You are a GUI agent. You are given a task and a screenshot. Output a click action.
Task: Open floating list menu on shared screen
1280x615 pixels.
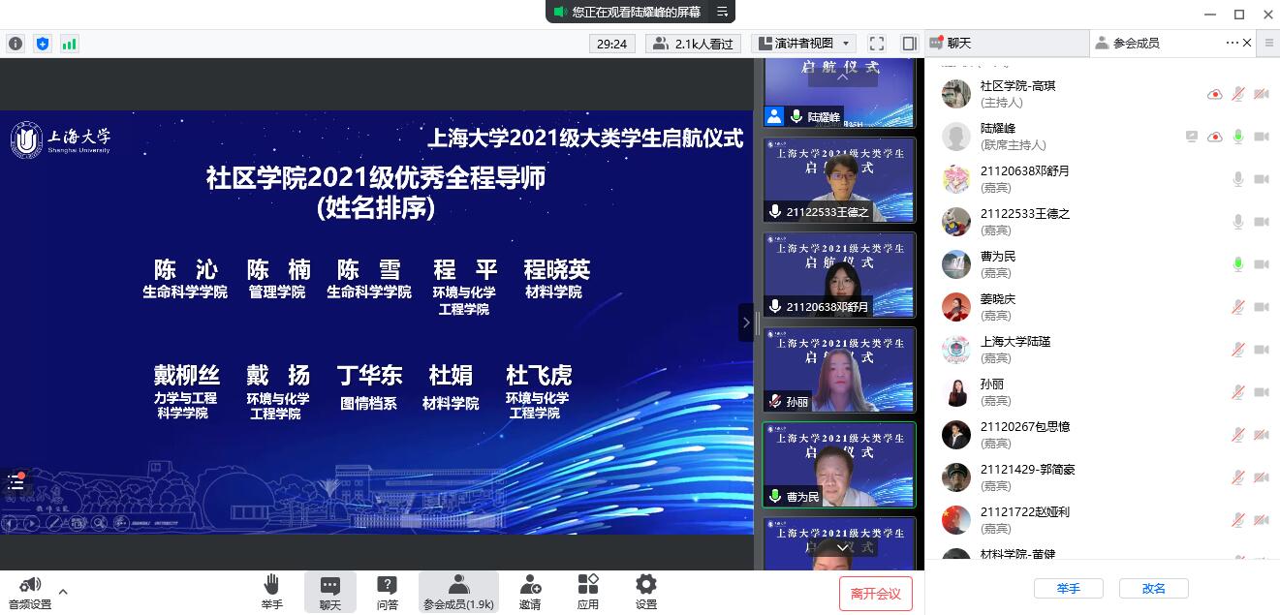point(16,481)
